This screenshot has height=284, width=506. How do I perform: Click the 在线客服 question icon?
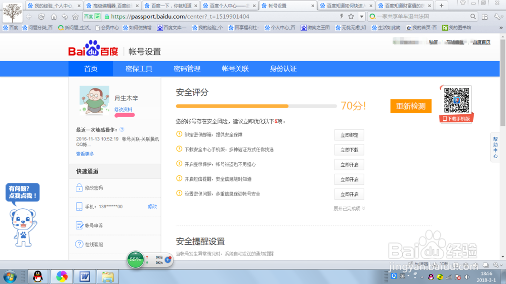(79, 245)
